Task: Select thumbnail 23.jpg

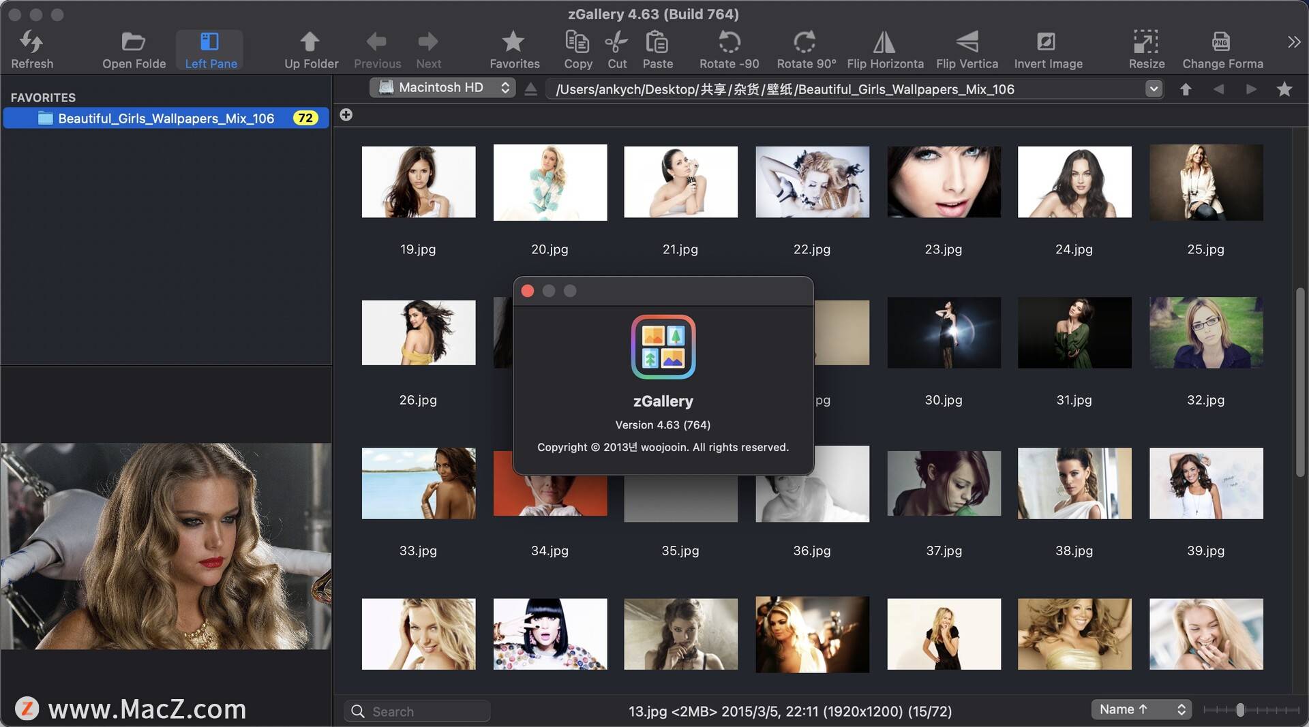Action: click(944, 182)
